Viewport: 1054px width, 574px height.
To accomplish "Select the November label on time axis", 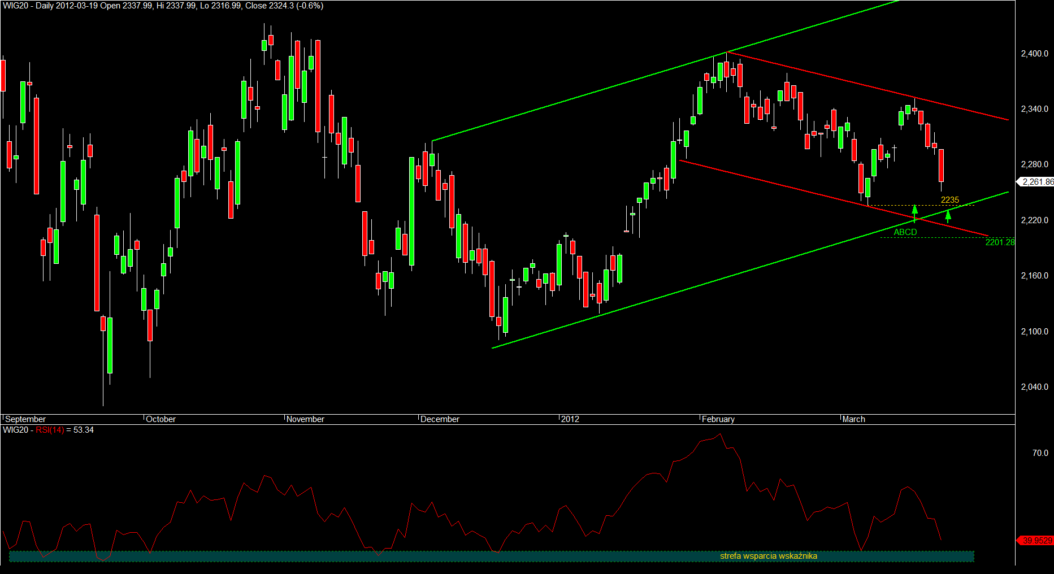I will (x=305, y=419).
